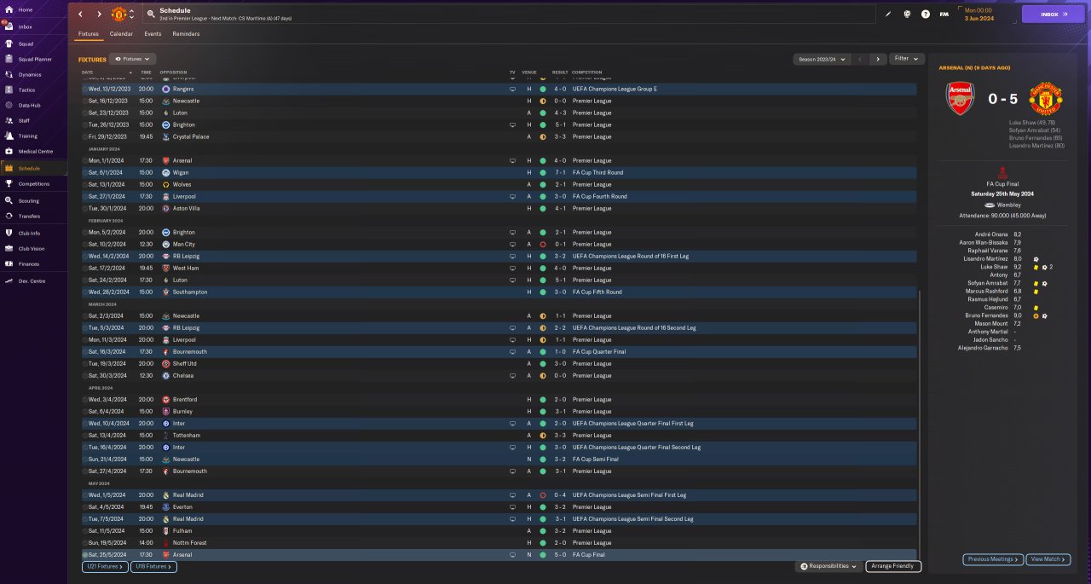1091x584 pixels.
Task: Click the View Match button
Action: tap(1048, 559)
